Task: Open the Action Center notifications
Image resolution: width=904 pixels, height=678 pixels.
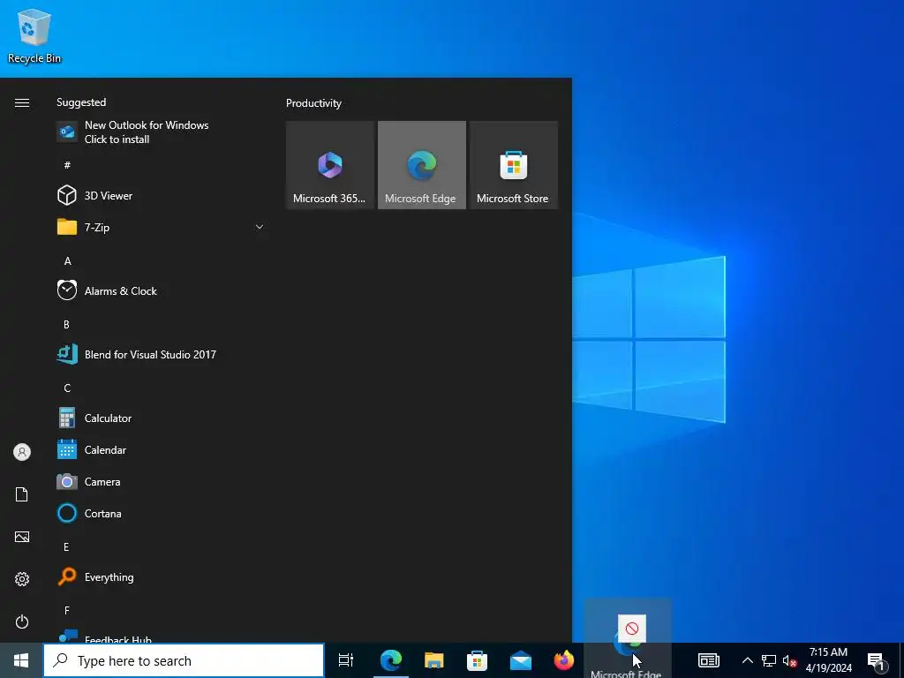Action: pos(877,661)
